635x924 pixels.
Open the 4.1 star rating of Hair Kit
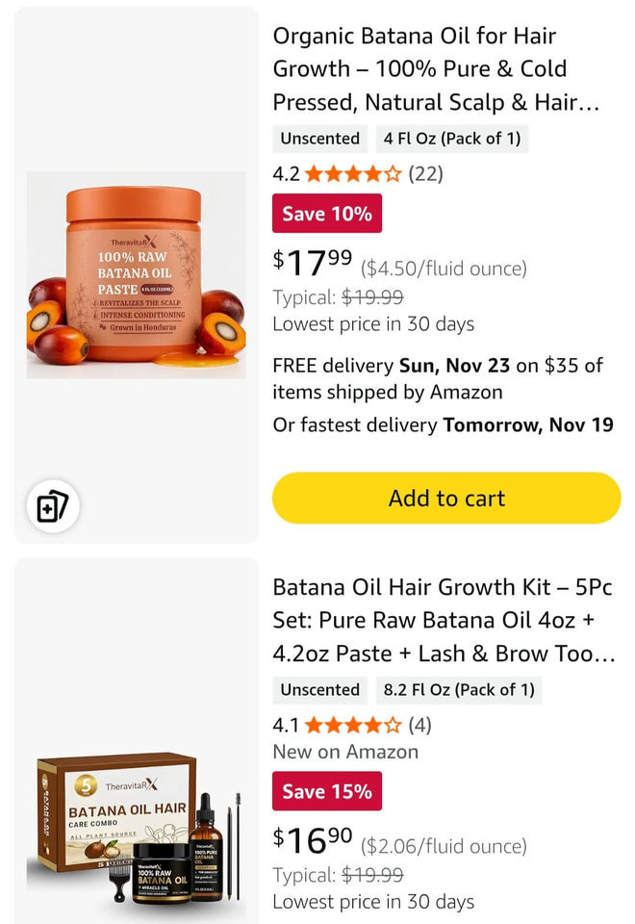pos(352,725)
